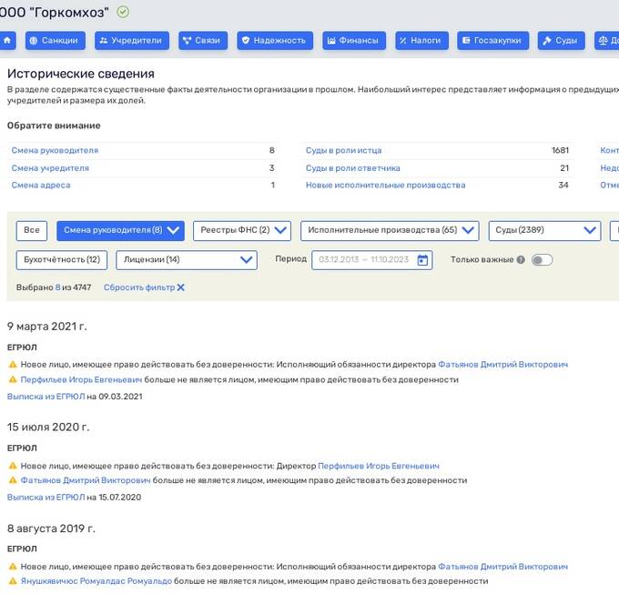Viewport: 619px width, 594px height.
Task: Open Выписка из ЕГРЮЛ на 15.07.2020
Action: tap(46, 498)
